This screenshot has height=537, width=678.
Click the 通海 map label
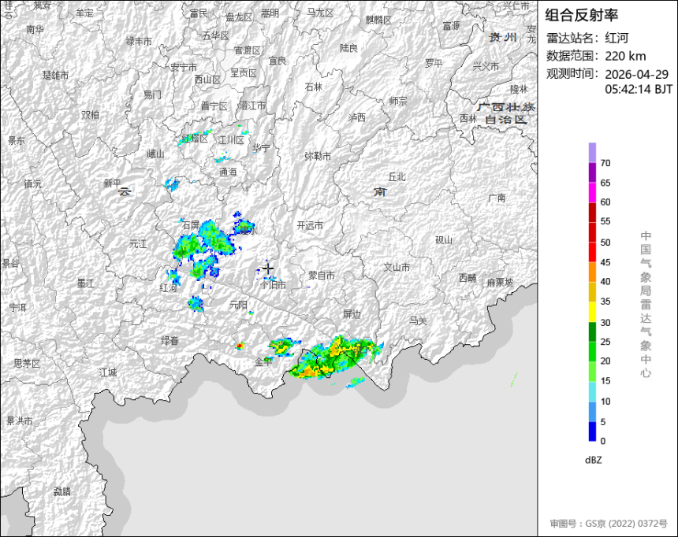click(228, 172)
